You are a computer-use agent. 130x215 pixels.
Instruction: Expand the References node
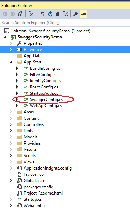tap(11, 50)
